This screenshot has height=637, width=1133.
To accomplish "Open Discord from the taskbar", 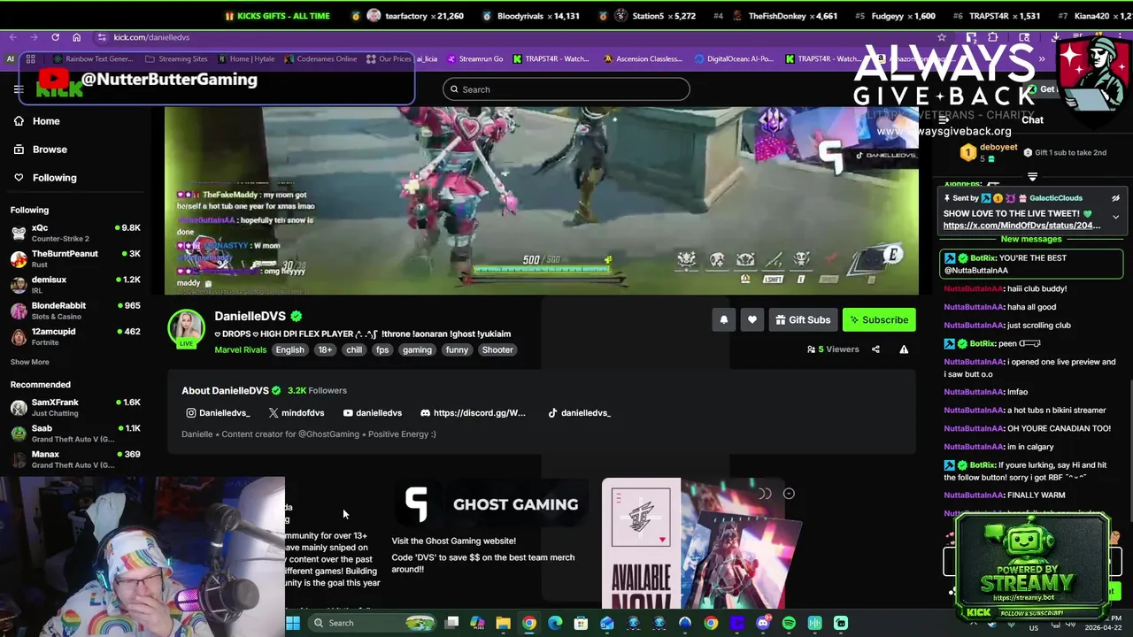I will pos(763,623).
